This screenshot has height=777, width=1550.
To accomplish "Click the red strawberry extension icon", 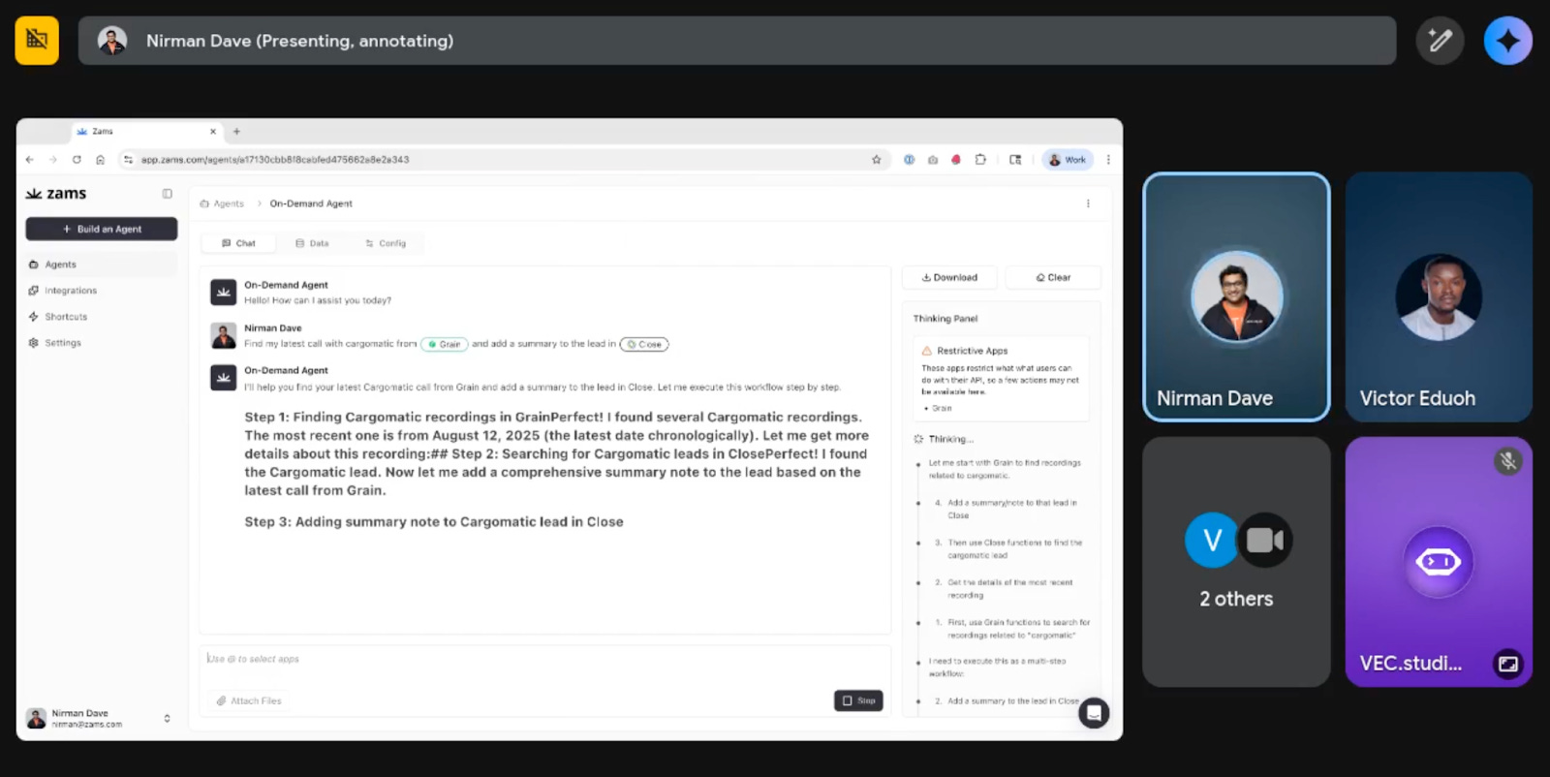I will (x=956, y=160).
